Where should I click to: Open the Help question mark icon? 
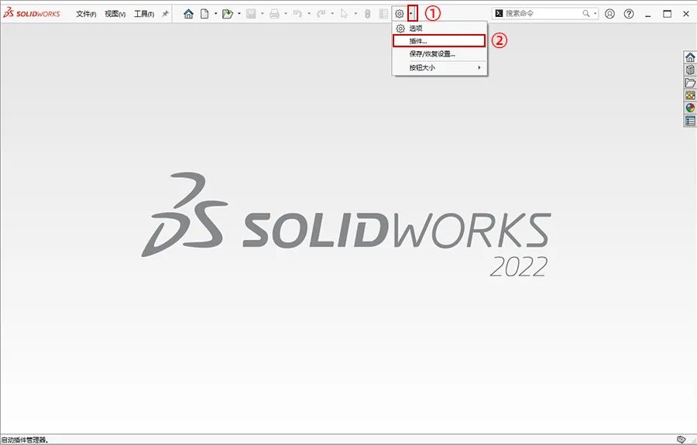pos(629,14)
